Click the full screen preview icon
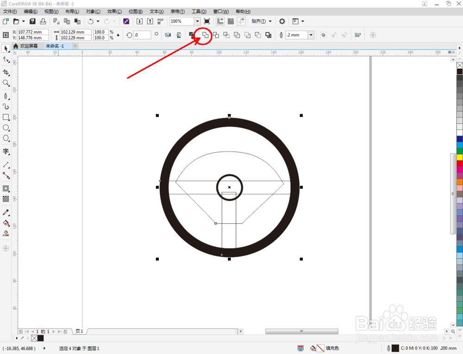This screenshot has width=463, height=354. pyautogui.click(x=207, y=21)
